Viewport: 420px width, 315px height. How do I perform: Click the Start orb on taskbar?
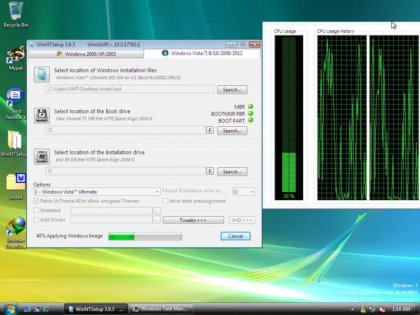[10, 309]
